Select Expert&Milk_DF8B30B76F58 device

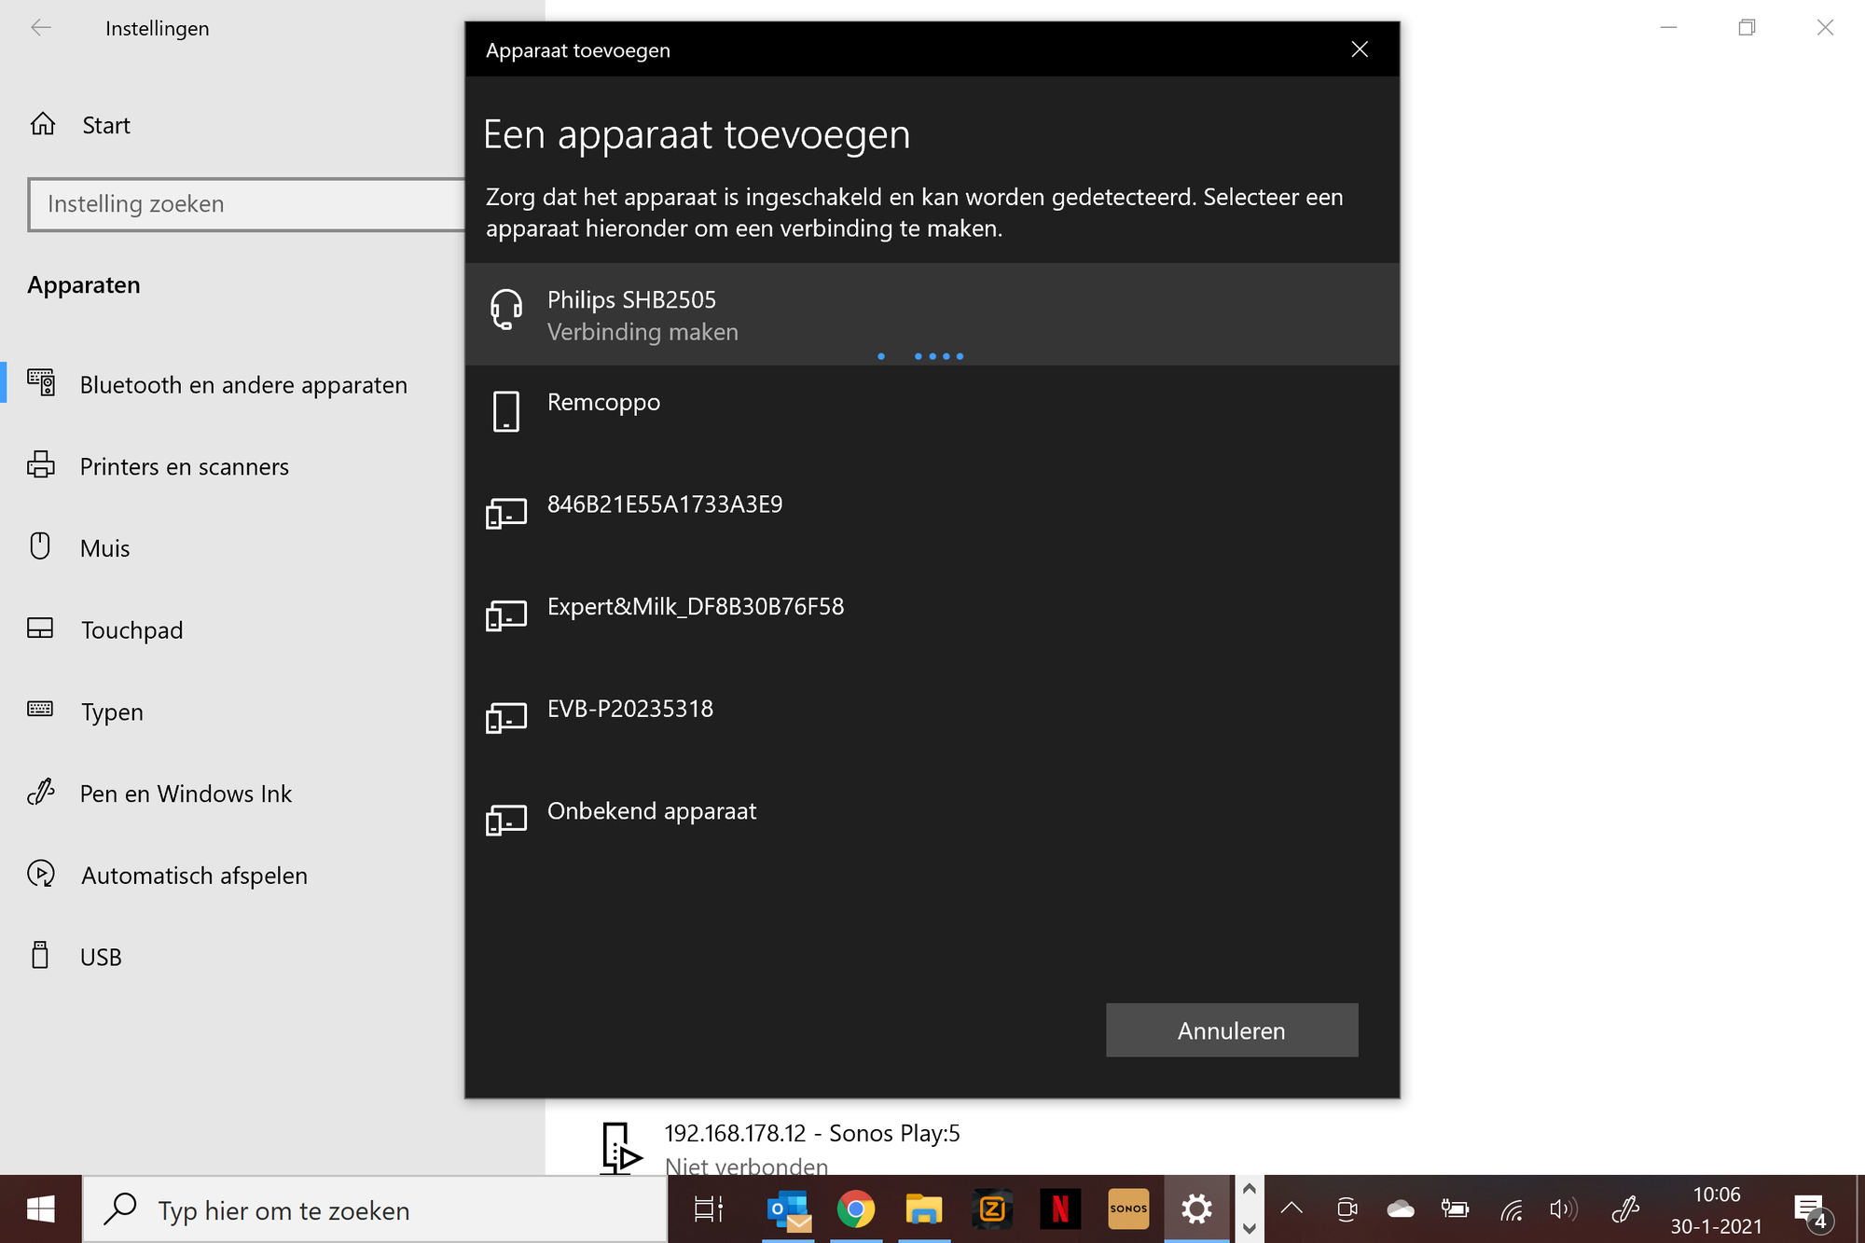(x=932, y=621)
